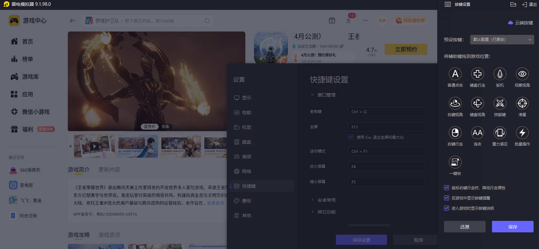Click the 立即预约 button
This screenshot has height=249, width=539.
(x=406, y=49)
